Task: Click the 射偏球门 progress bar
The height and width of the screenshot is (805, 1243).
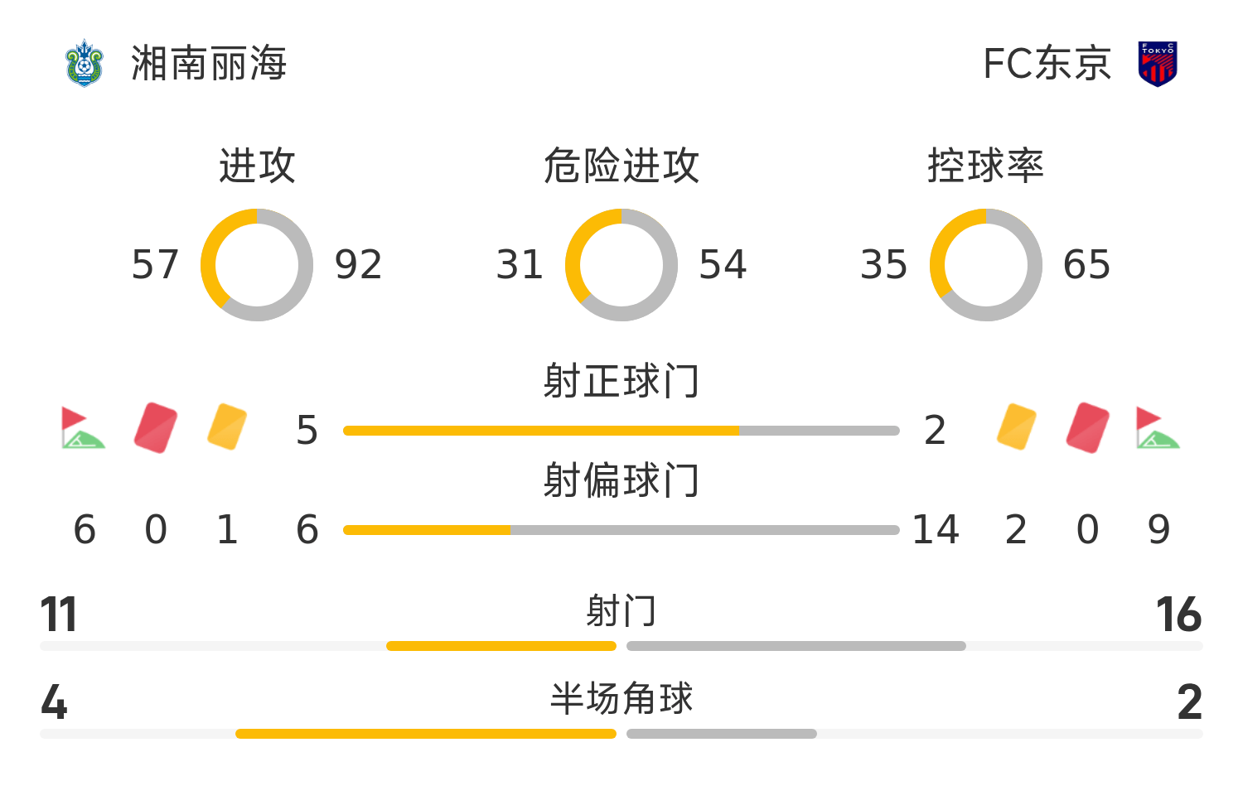Action: tap(621, 530)
